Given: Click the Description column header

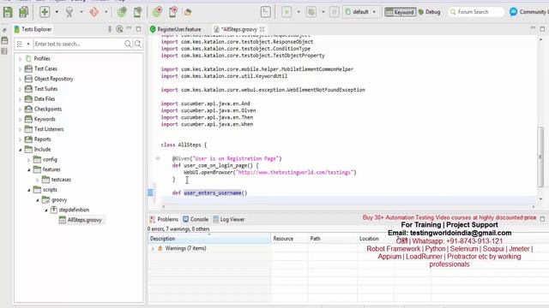Looking at the screenshot, I should point(209,239).
